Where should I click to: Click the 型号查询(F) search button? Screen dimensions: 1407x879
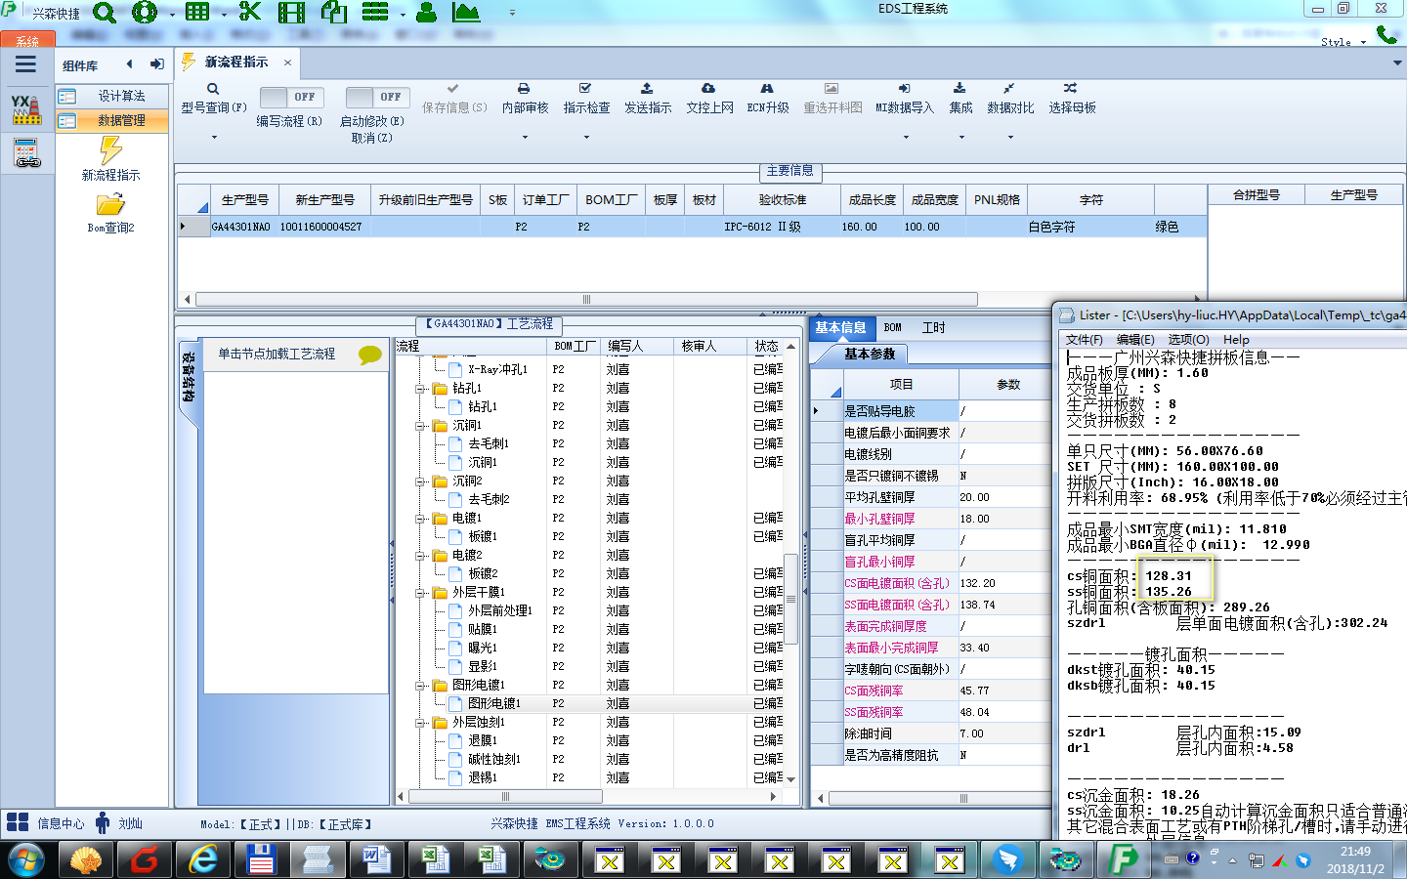(x=214, y=99)
